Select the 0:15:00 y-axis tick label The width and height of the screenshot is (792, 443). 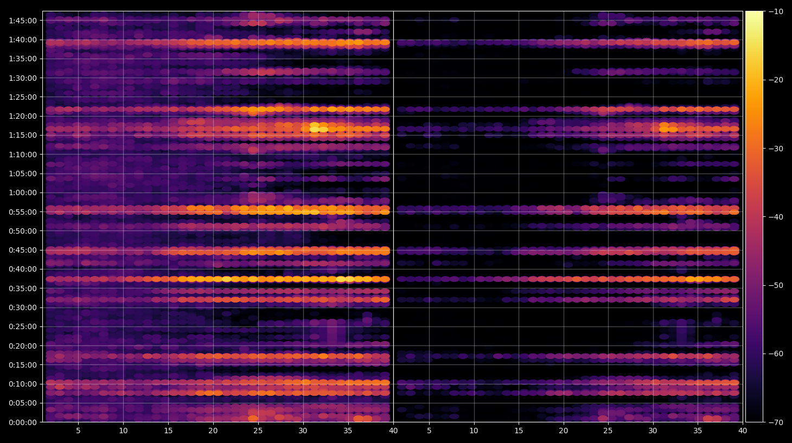tap(23, 365)
